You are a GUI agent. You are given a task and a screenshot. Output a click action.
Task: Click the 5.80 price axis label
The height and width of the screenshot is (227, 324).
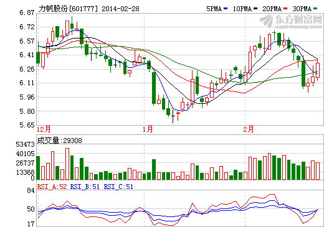pos(27,111)
